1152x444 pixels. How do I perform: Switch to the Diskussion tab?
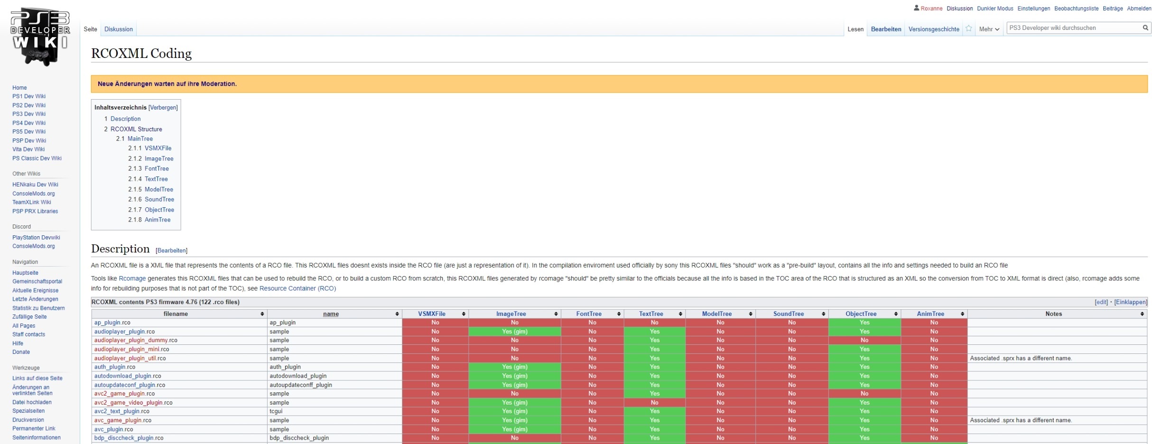[119, 29]
